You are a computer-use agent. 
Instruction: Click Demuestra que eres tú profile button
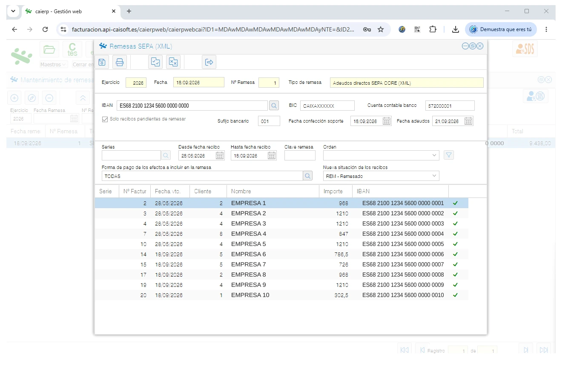tap(501, 29)
